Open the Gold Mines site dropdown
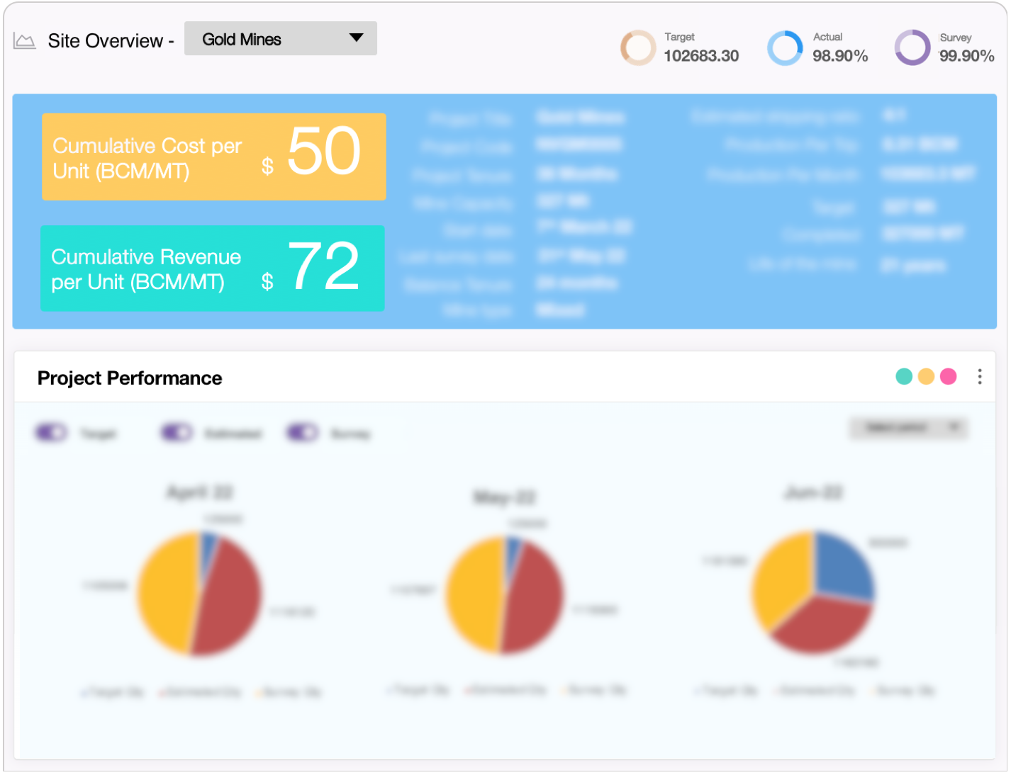The image size is (1011, 775). [279, 39]
